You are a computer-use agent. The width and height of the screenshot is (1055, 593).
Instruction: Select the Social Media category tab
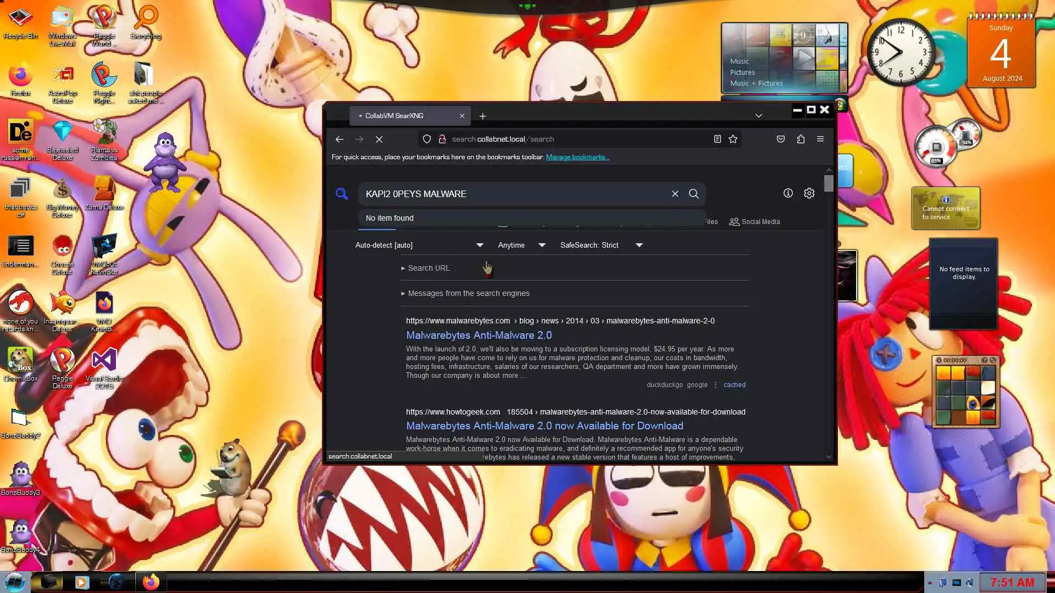point(754,222)
